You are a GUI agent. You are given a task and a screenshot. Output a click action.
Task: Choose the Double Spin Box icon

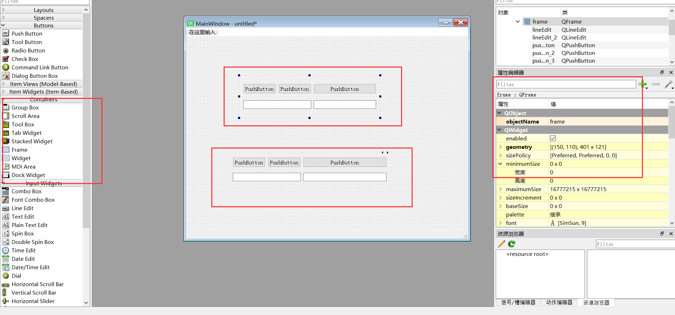pos(6,242)
